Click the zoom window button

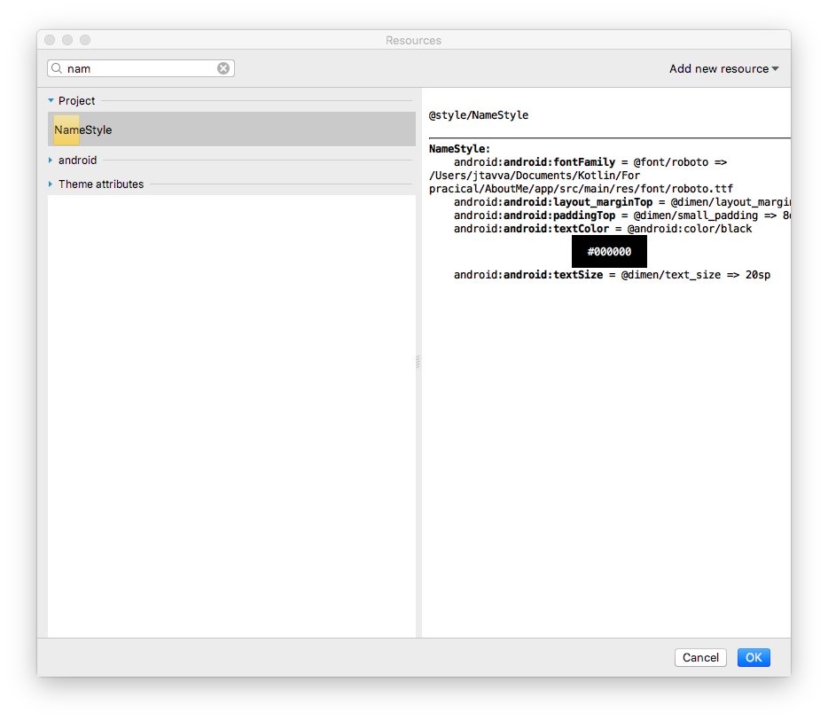tap(85, 40)
